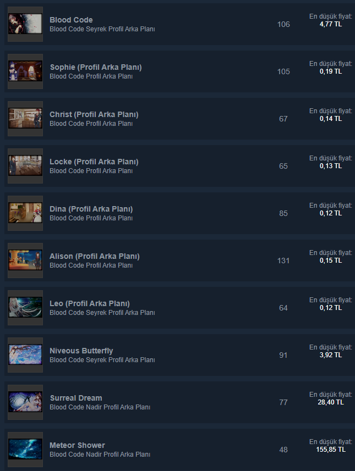The image size is (355, 471).
Task: Open Leo (Profil Arka Planı) listing title
Action: (x=90, y=303)
